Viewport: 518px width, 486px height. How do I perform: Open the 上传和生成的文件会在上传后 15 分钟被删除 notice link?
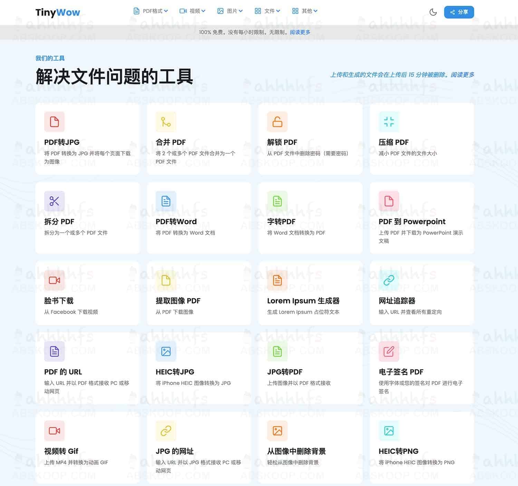coord(402,75)
